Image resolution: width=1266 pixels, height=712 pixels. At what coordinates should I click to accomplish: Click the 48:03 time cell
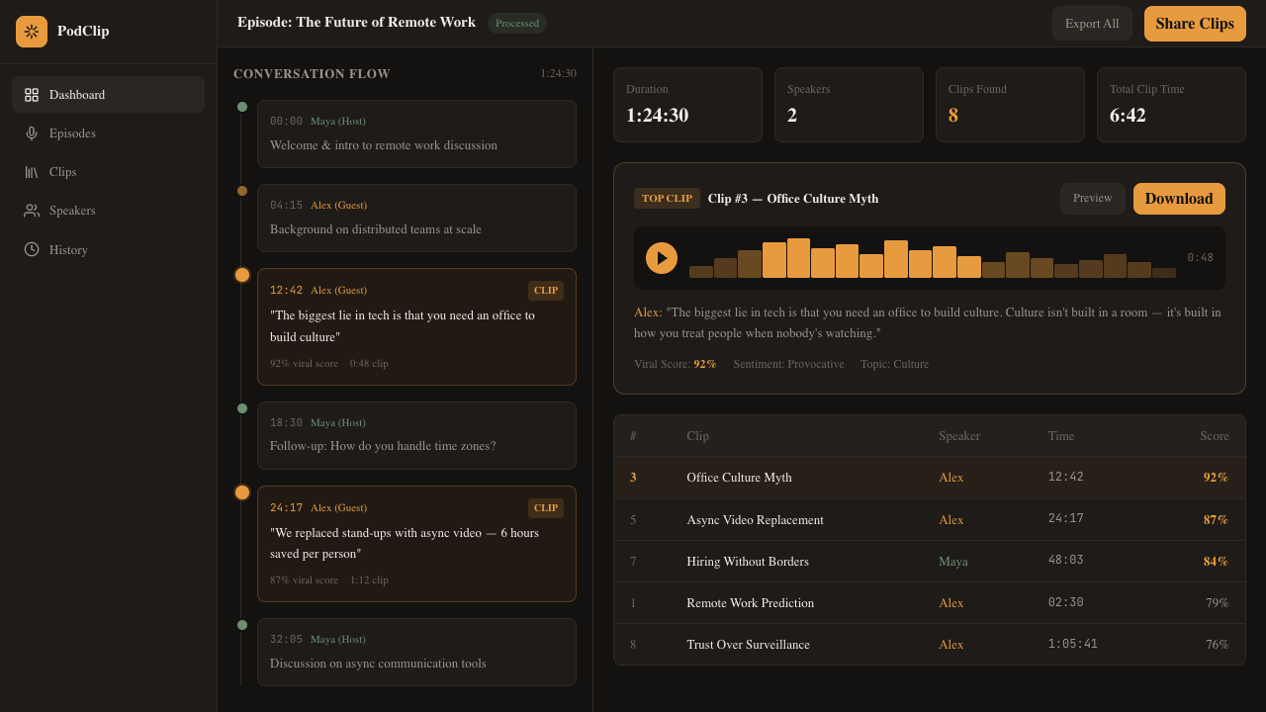(1066, 560)
